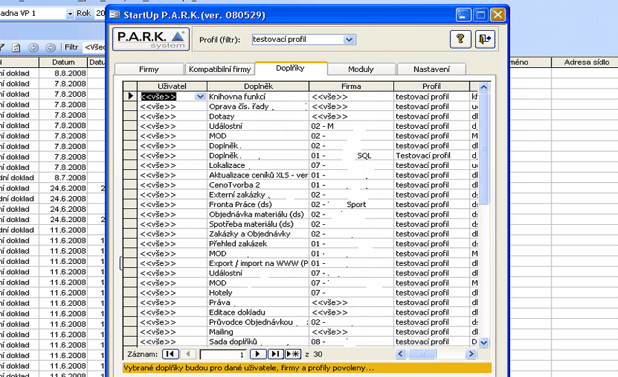This screenshot has width=618, height=377.
Task: Go to next record in navigator
Action: [x=258, y=354]
